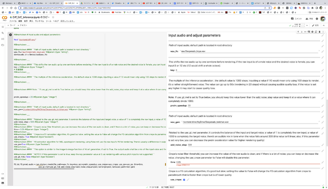This screenshot has width=328, height=189.
Task: Open the Bookmarks folder in bookmarks bar
Action: [x=104, y=12]
